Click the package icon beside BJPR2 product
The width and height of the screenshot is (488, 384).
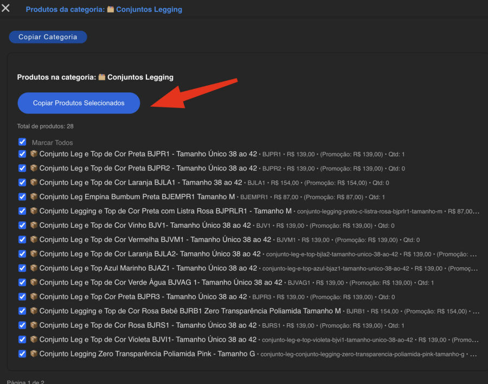[x=34, y=168]
